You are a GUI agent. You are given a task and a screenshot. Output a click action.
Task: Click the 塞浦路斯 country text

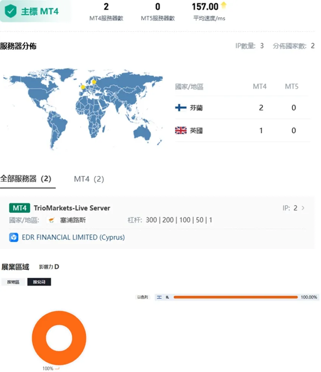click(73, 220)
